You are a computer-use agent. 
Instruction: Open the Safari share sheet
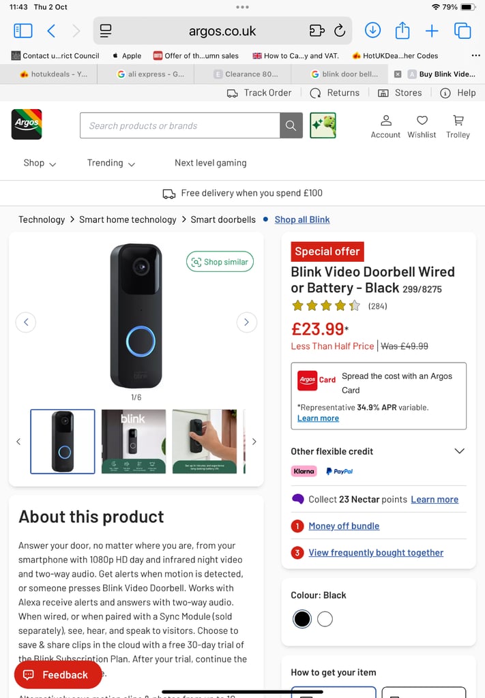tap(402, 31)
